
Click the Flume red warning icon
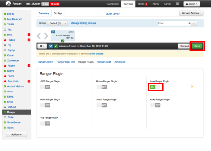[5, 76]
